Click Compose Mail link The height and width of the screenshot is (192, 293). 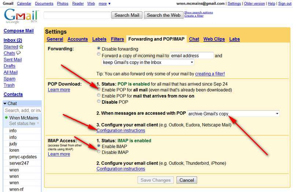click(19, 31)
